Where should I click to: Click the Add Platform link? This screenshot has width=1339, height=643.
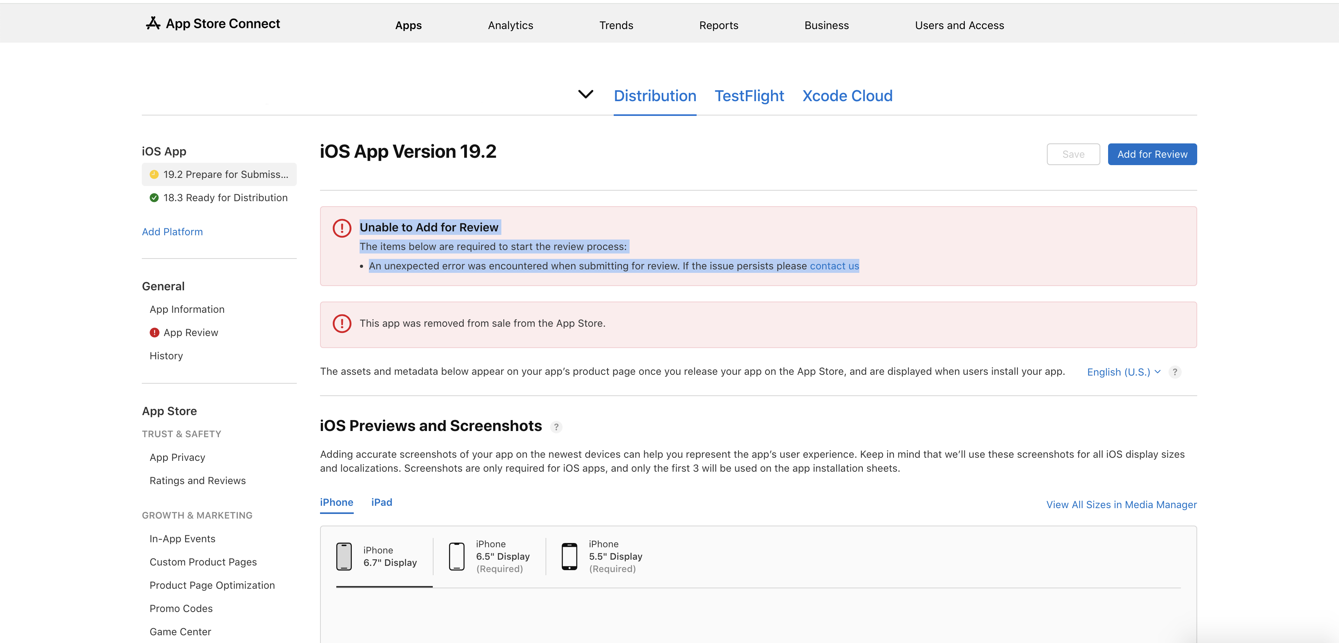click(172, 232)
